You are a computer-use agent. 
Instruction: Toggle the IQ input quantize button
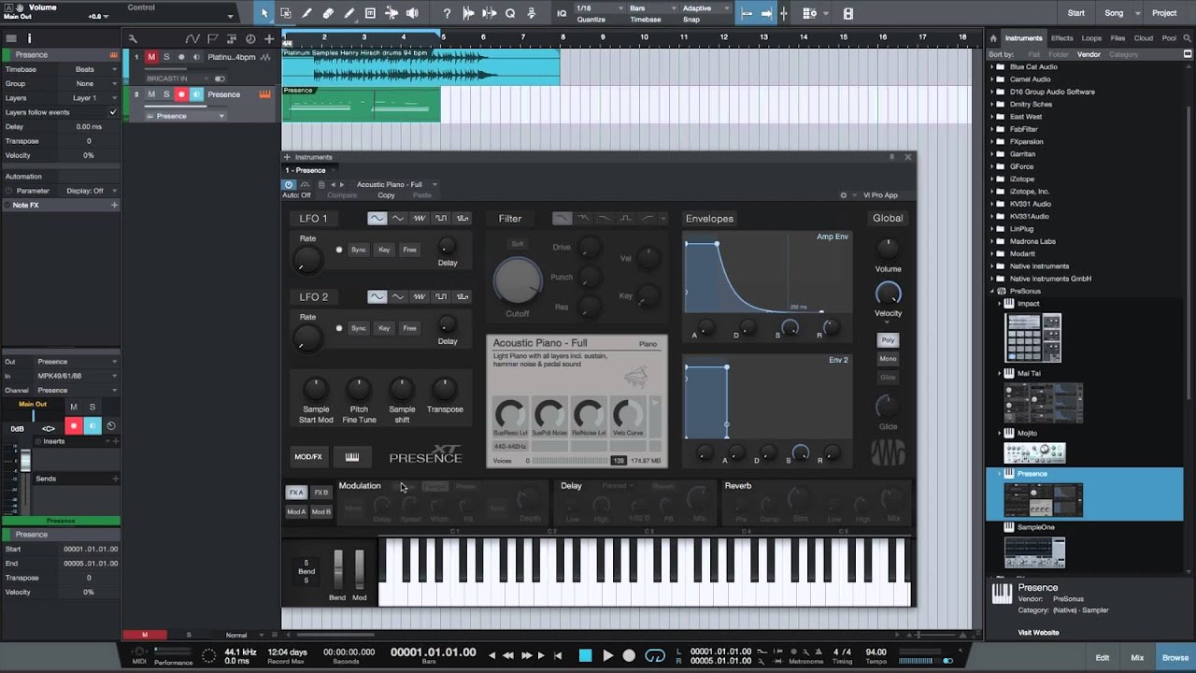(x=562, y=13)
